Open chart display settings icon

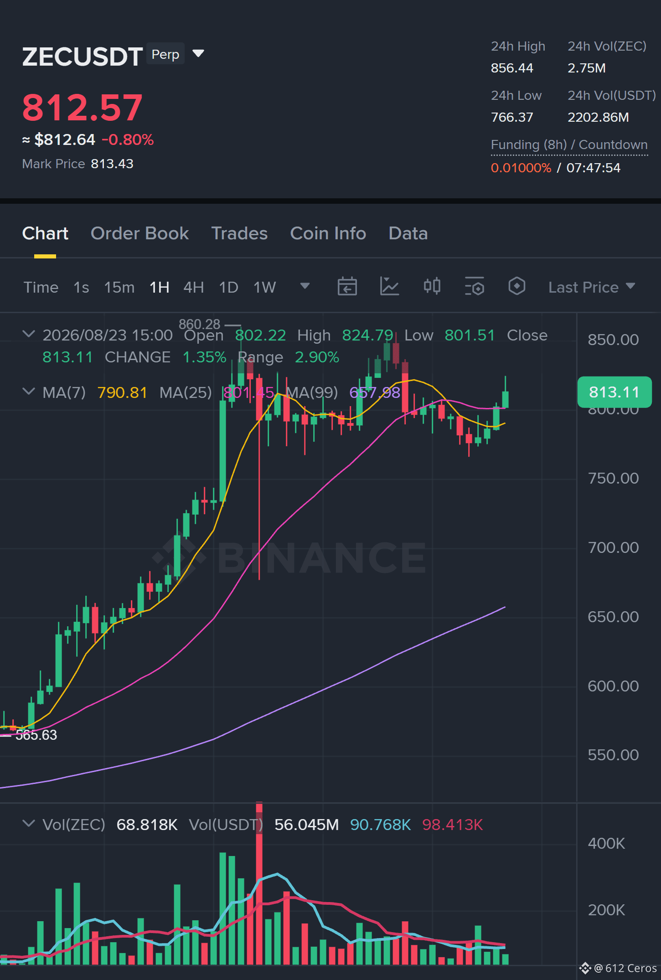pyautogui.click(x=474, y=287)
